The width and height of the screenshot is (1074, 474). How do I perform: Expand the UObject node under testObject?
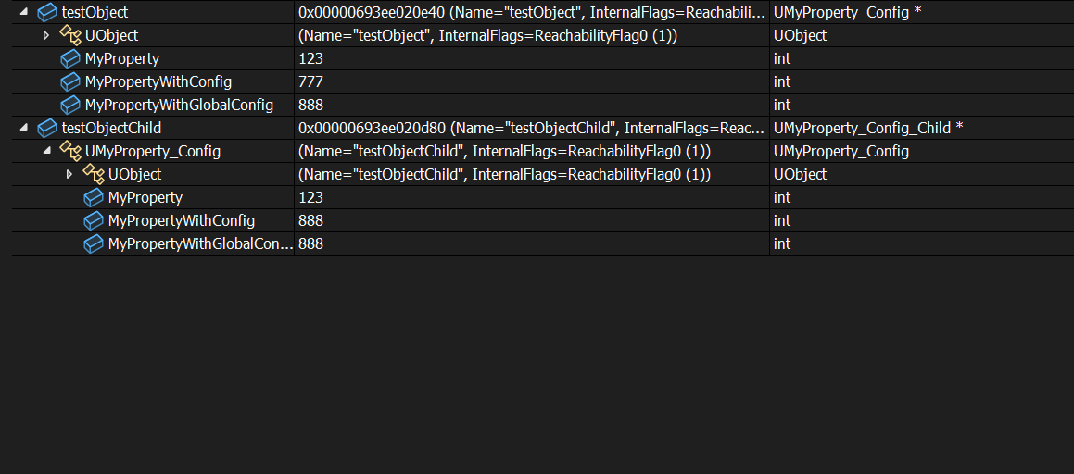(x=46, y=35)
